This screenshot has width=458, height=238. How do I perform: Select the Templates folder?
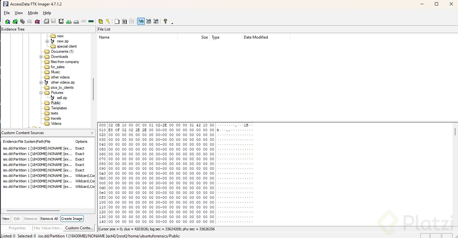click(x=59, y=108)
